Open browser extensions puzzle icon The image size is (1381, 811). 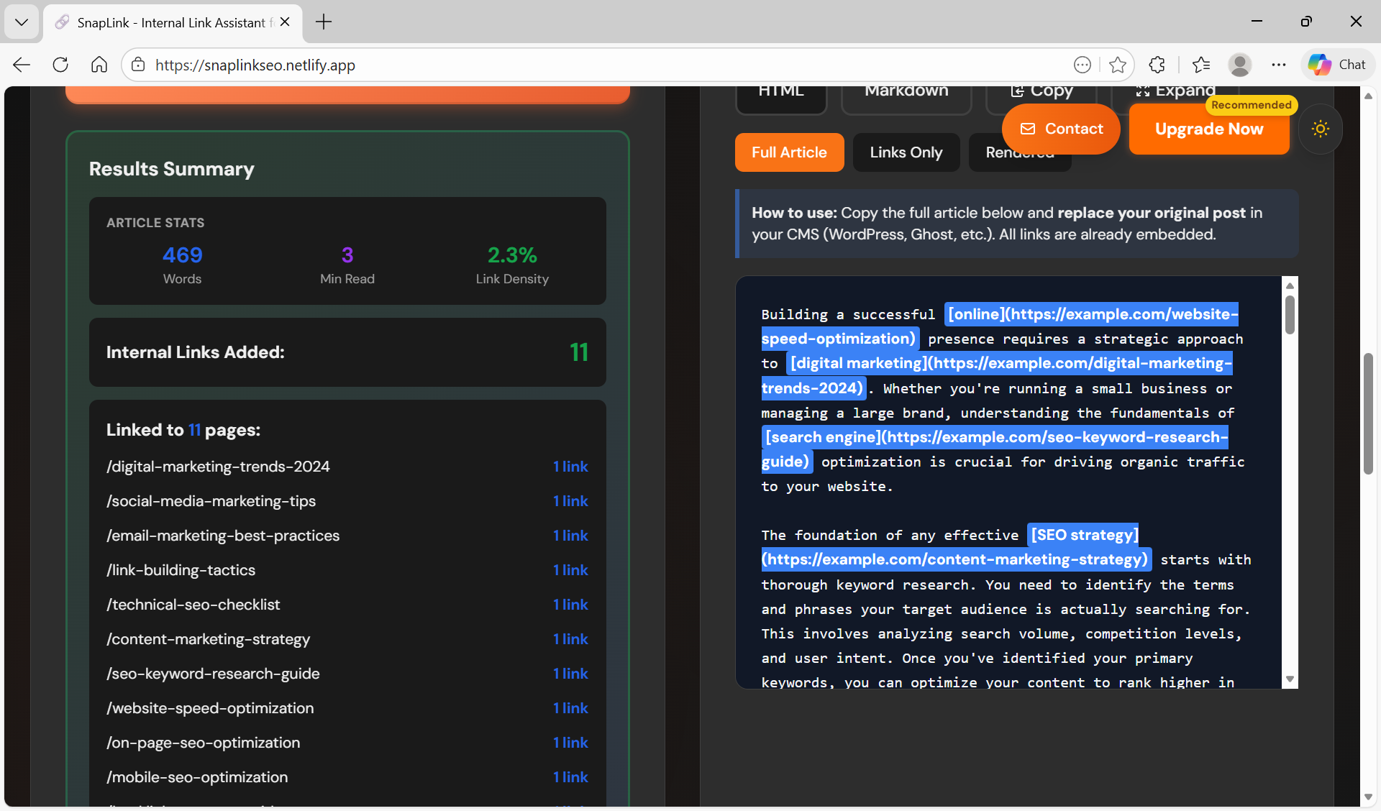1157,65
